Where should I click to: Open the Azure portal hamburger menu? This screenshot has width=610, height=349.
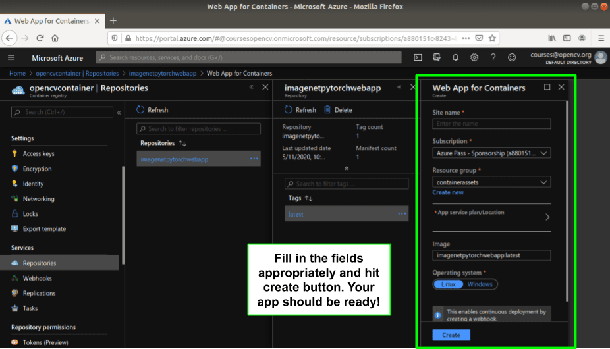coord(11,57)
